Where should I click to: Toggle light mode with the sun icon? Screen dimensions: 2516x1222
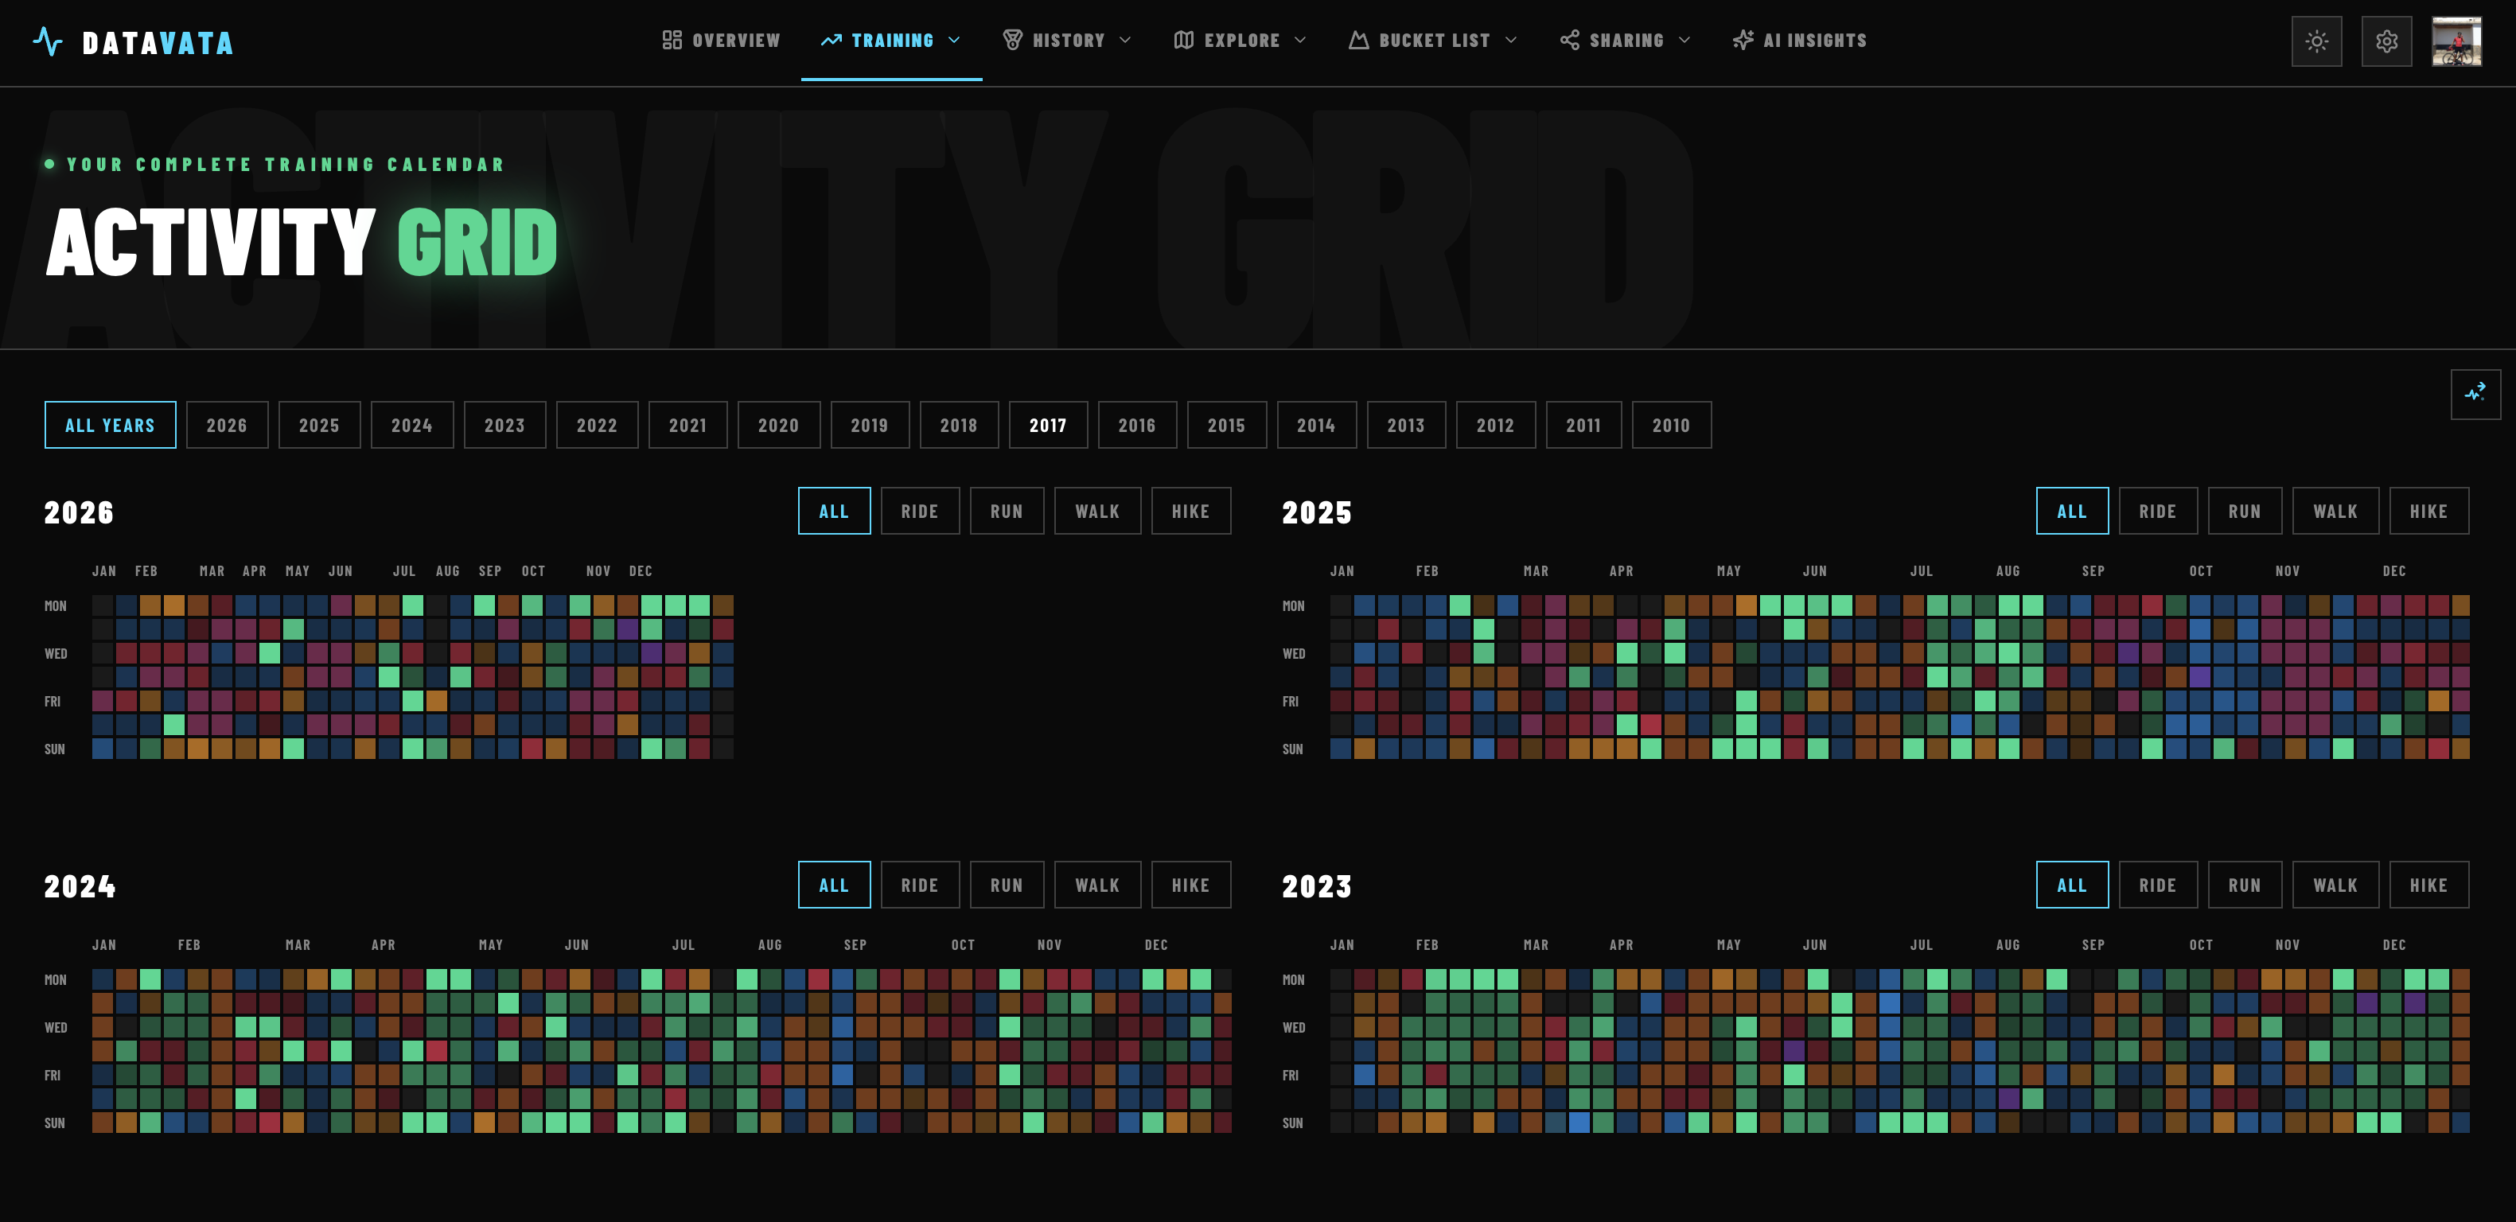tap(2317, 41)
